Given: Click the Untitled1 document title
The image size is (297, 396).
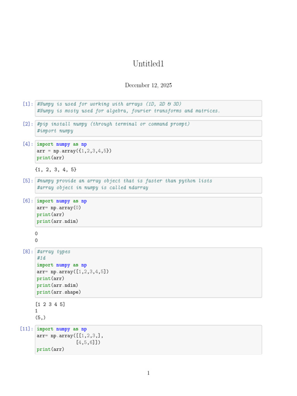Looking at the screenshot, I should pyautogui.click(x=148, y=64).
